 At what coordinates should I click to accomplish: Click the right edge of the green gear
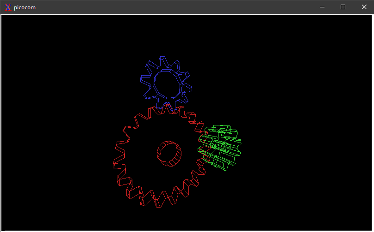pos(239,147)
